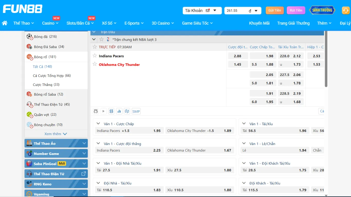Open the SMP bet option
The width and height of the screenshot is (351, 197).
click(x=136, y=111)
